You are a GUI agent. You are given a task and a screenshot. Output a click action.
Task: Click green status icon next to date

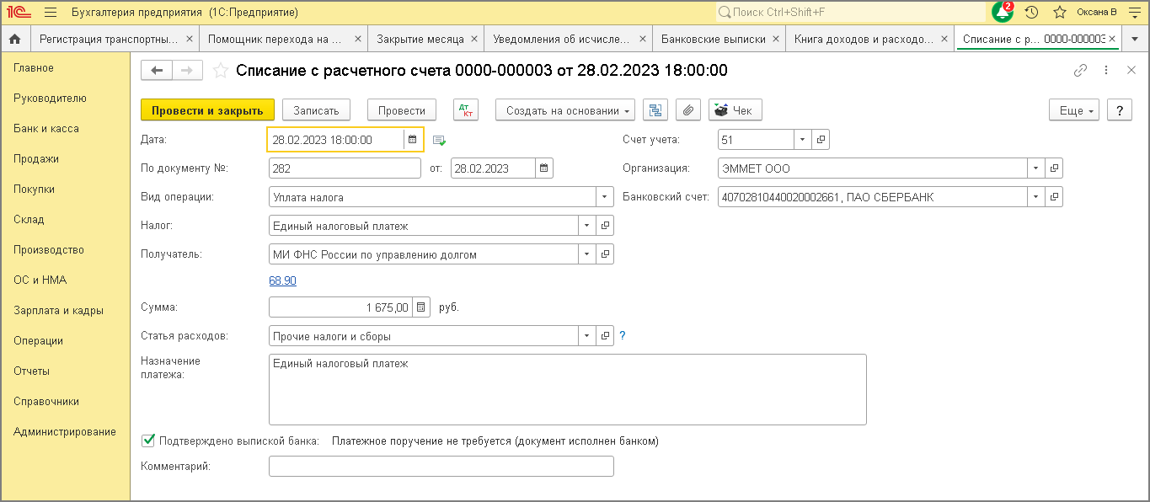(x=439, y=140)
